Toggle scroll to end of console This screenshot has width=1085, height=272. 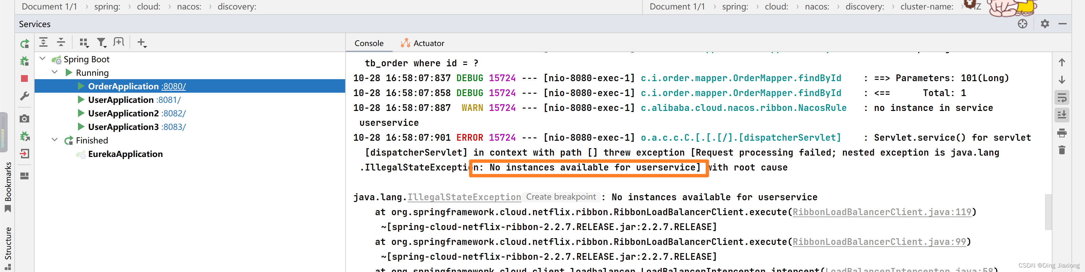1062,115
